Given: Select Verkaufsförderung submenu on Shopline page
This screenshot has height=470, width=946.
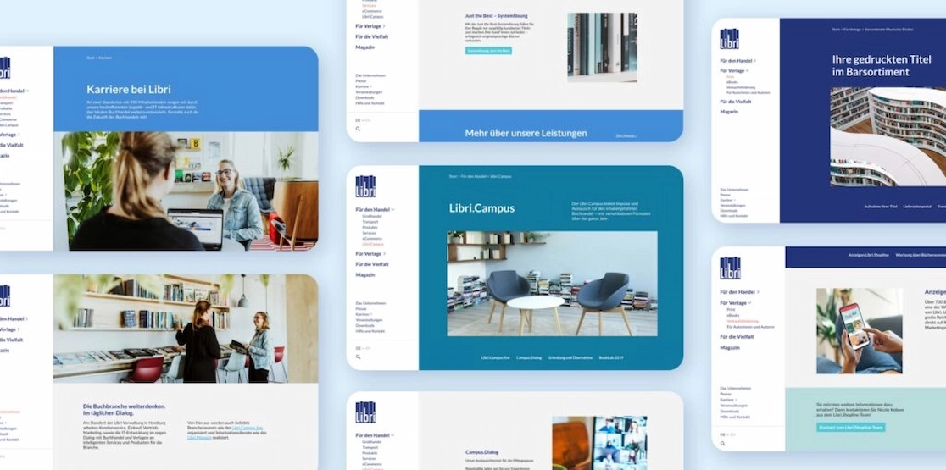Looking at the screenshot, I should pyautogui.click(x=743, y=321).
